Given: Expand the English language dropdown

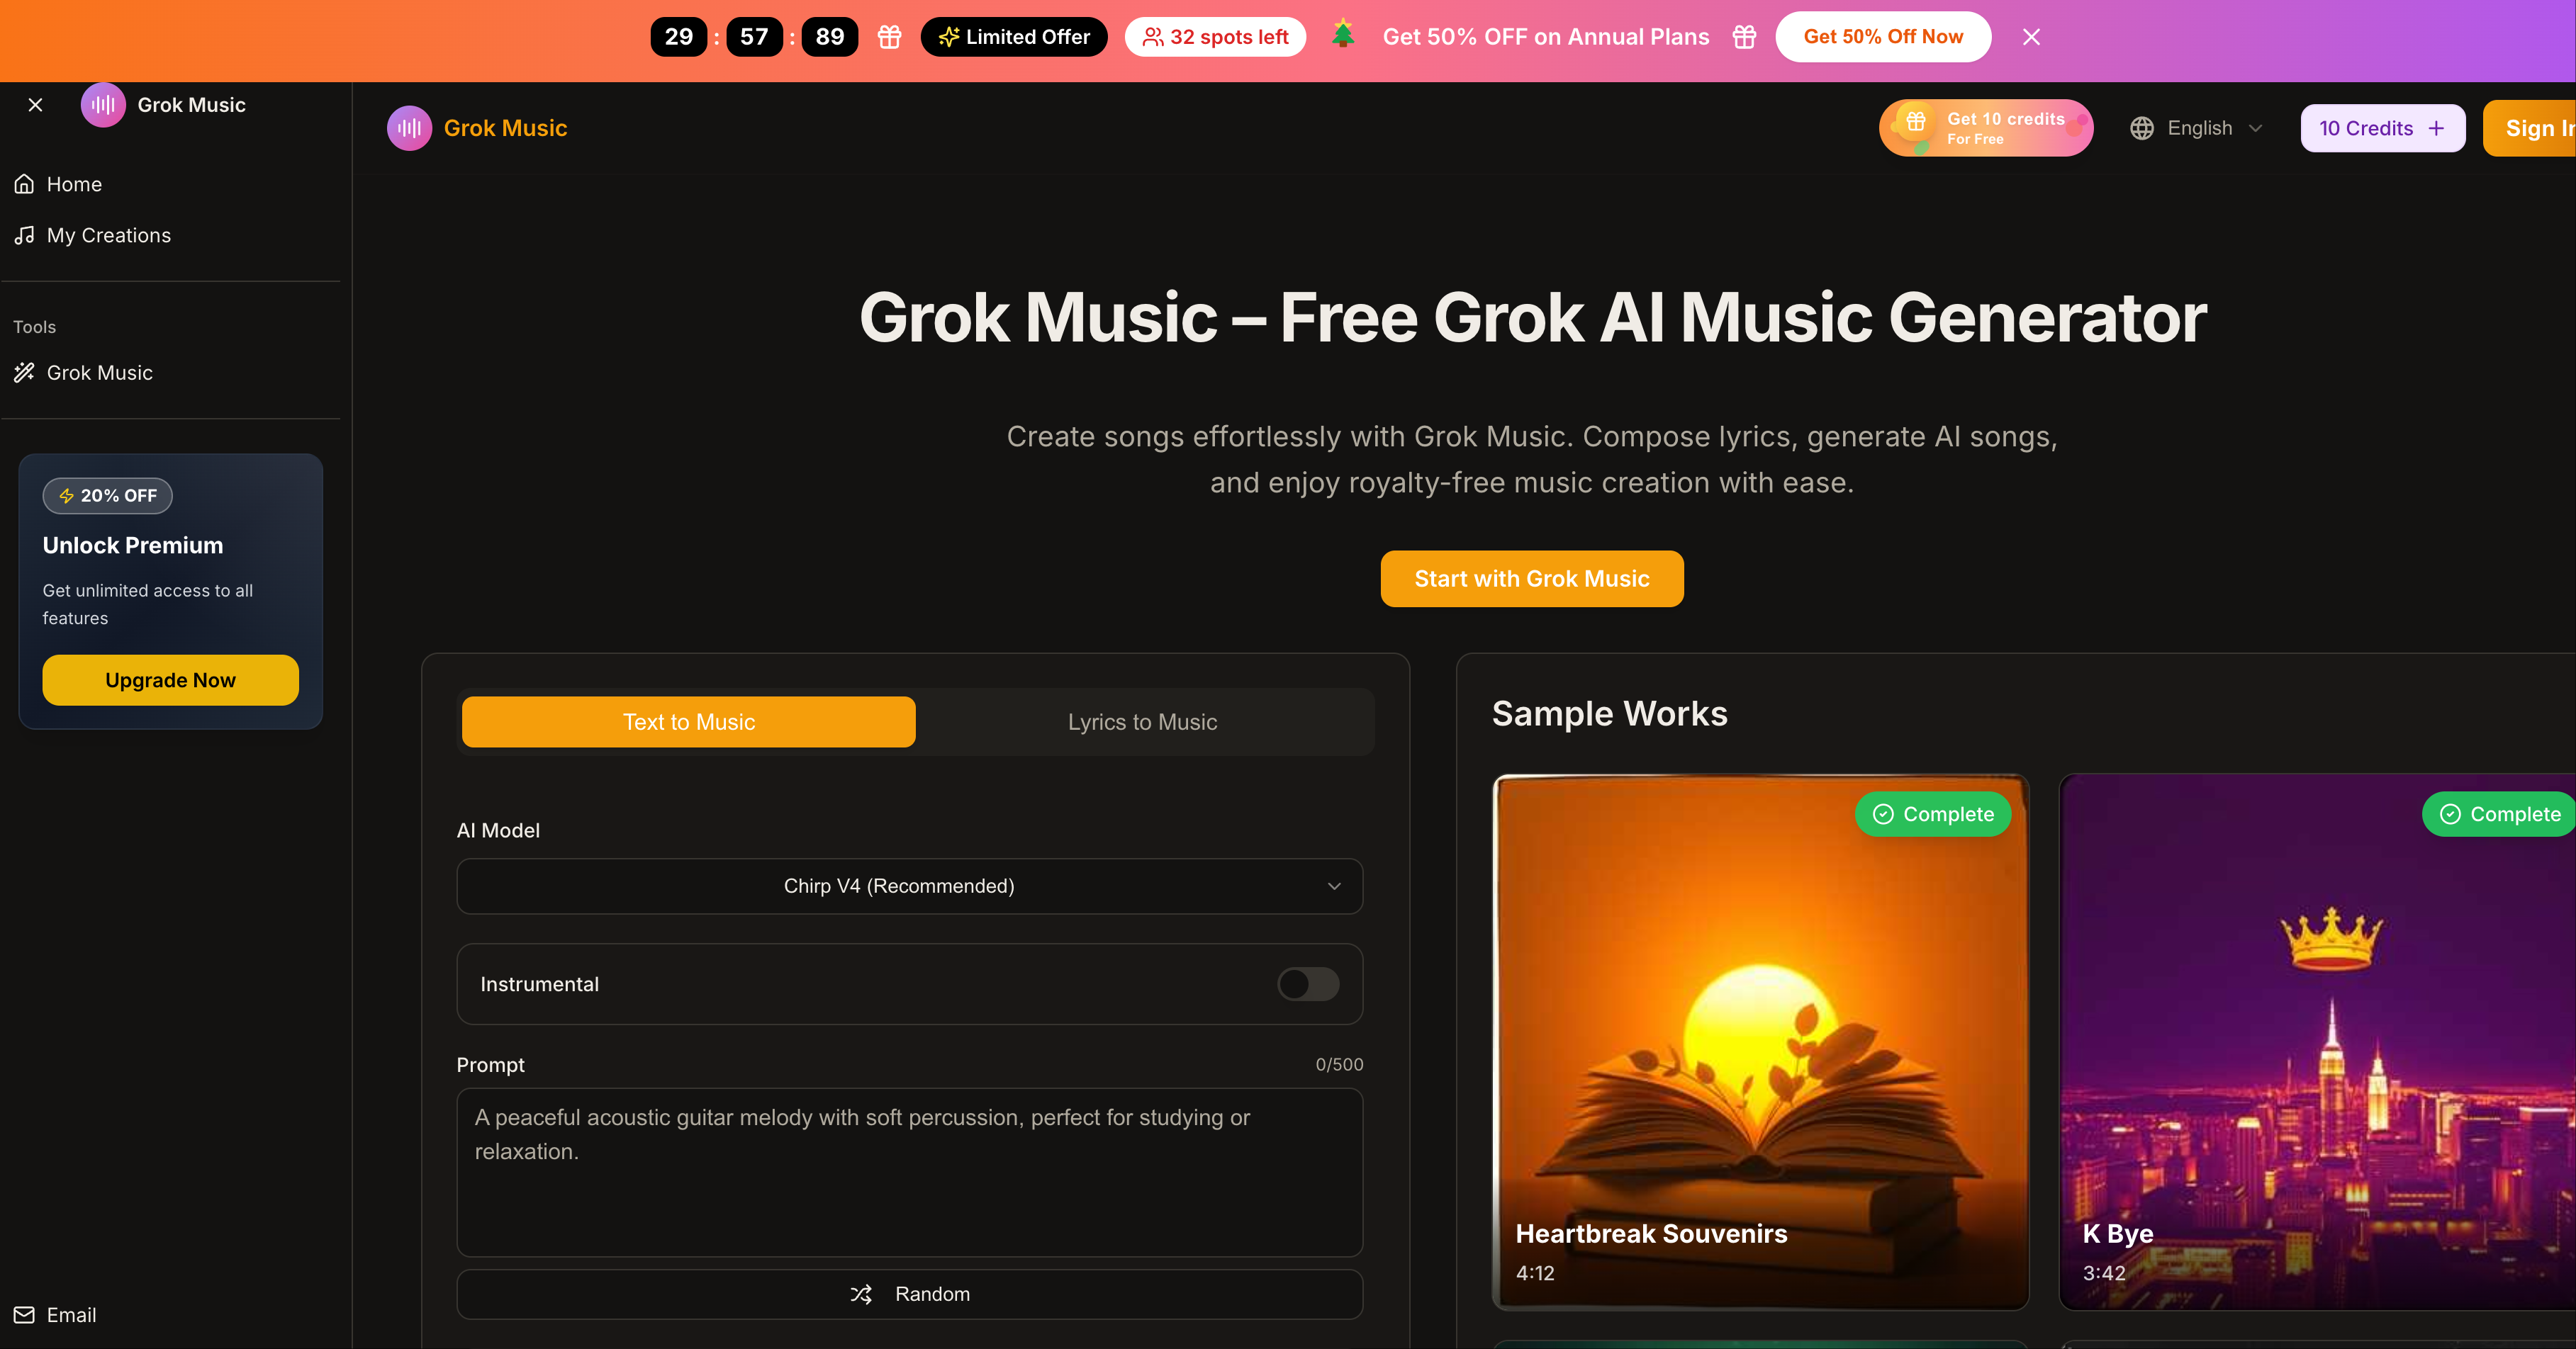Looking at the screenshot, I should click(x=2196, y=128).
